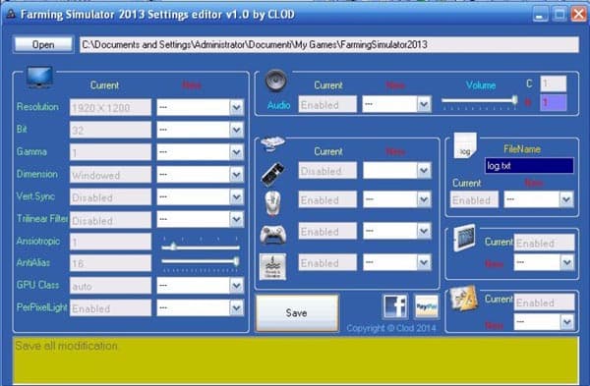This screenshot has height=386, width=590.
Task: Click the current Bit value 32 field
Action: 110,130
